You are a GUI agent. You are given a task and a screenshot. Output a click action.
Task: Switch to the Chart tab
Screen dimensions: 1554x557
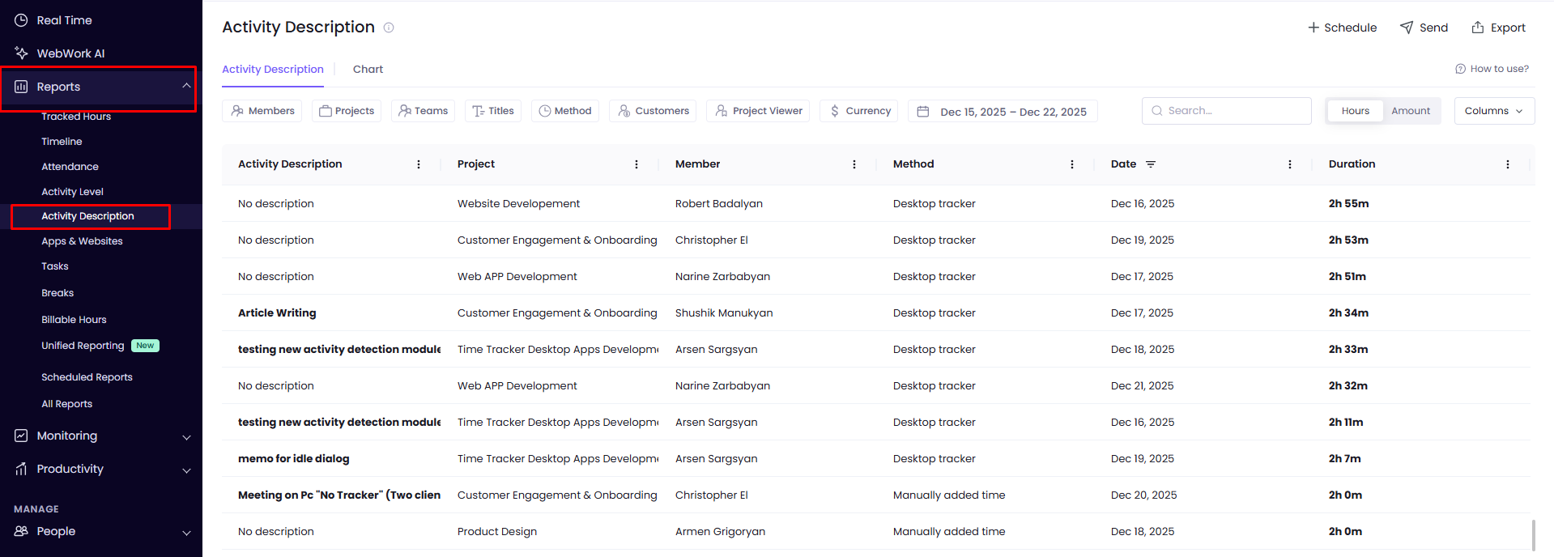point(368,70)
